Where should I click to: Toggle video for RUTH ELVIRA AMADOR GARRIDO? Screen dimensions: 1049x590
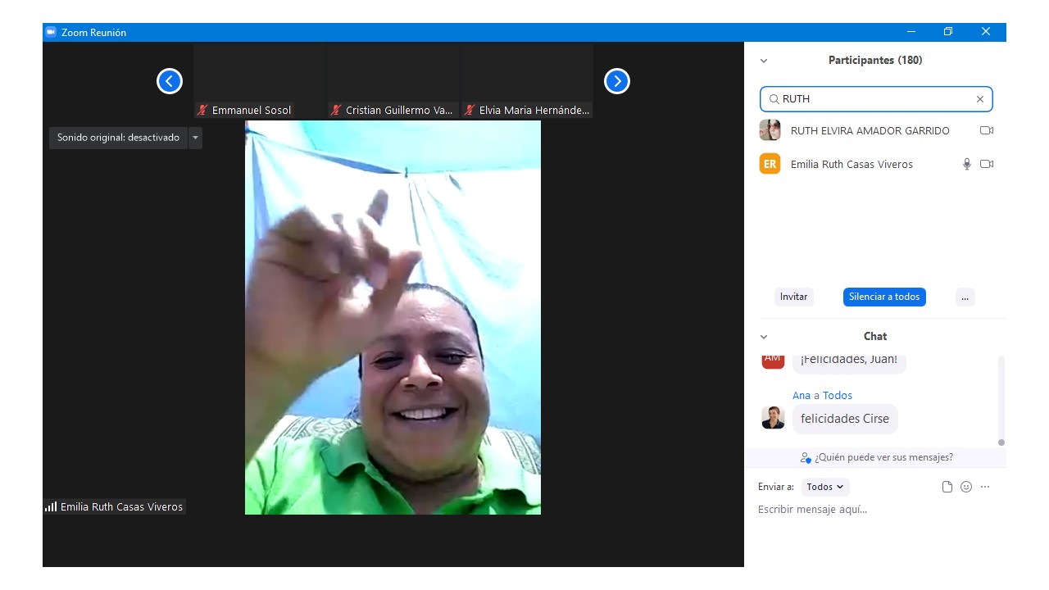click(x=987, y=130)
